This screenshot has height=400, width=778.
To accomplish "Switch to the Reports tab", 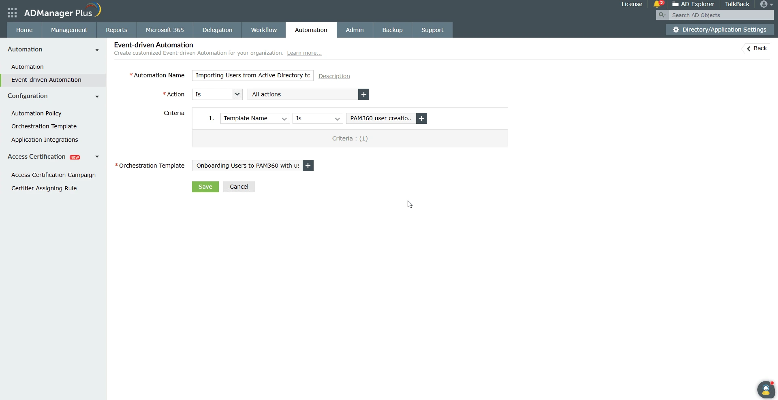I will point(116,30).
